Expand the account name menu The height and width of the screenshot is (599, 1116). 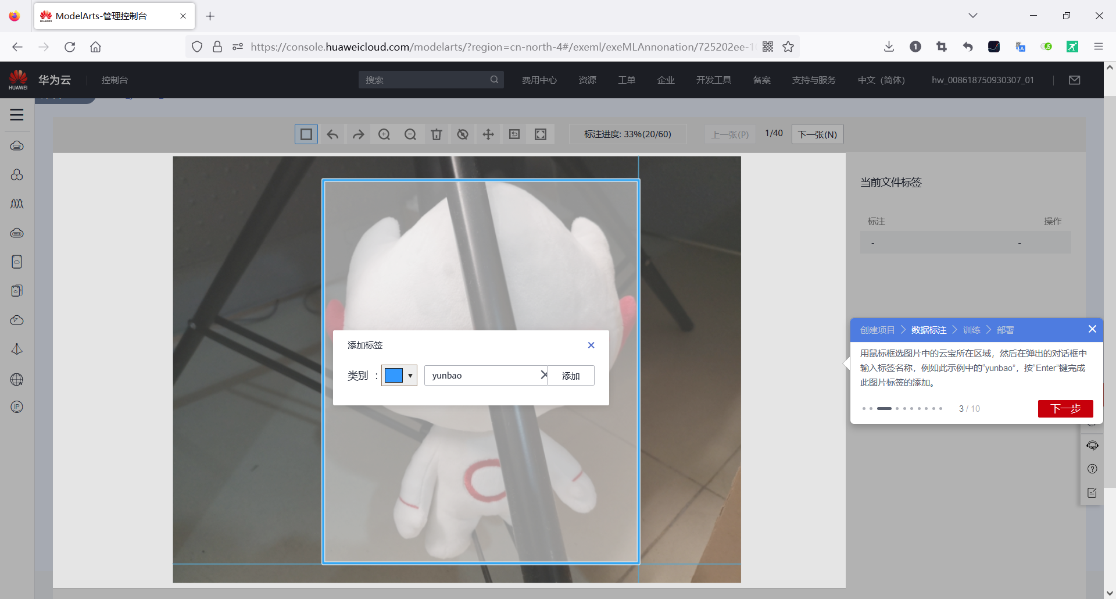982,80
